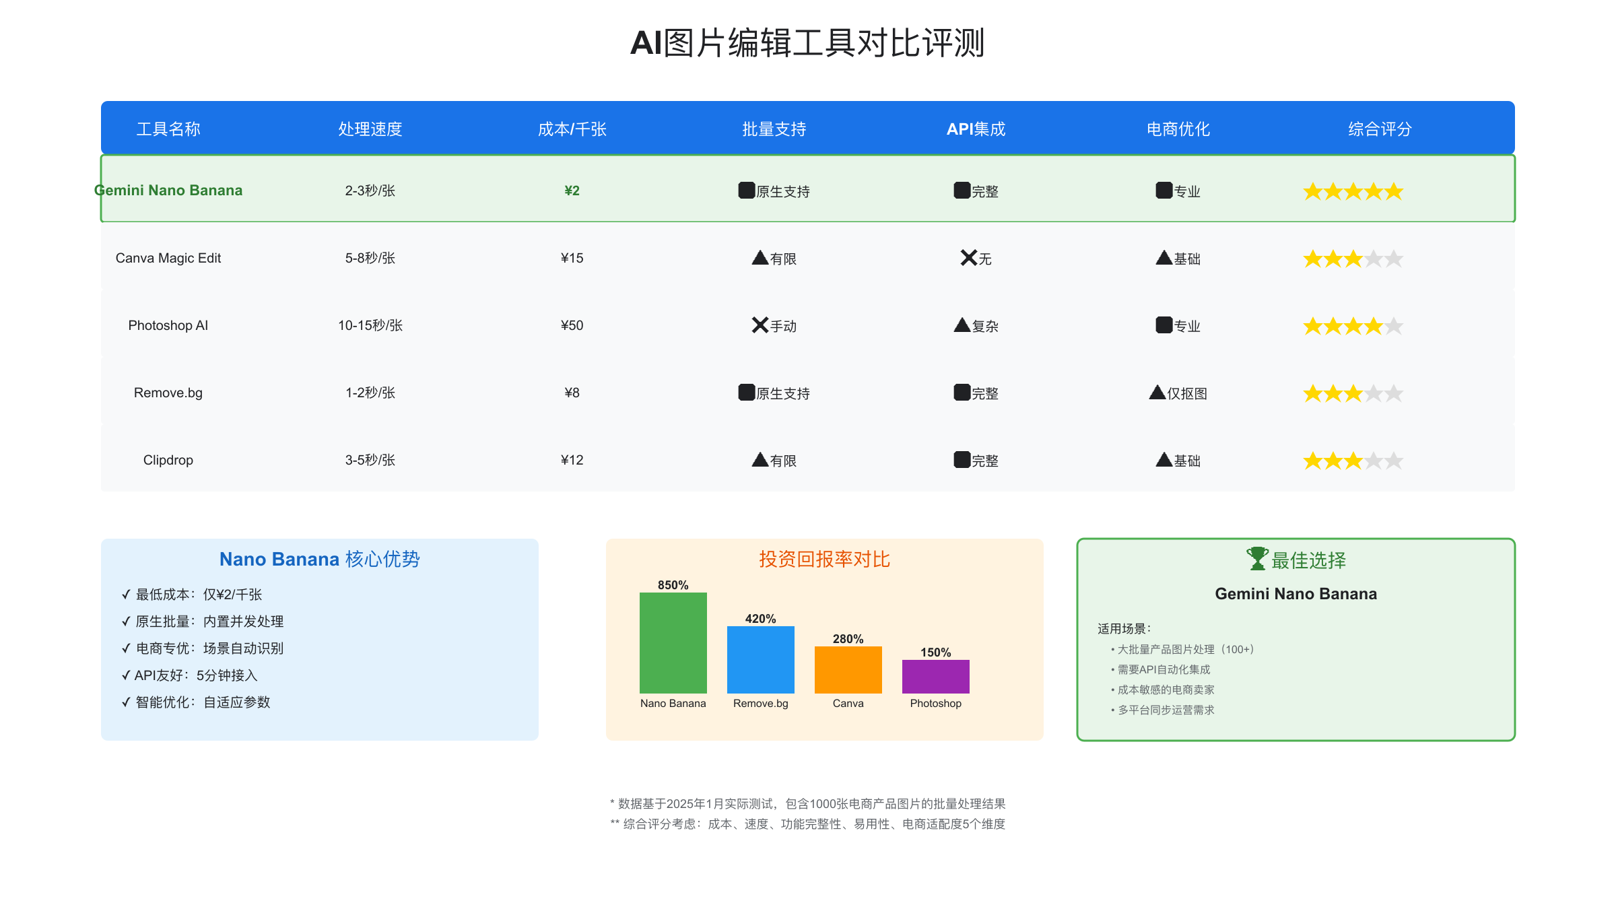1616x909 pixels.
Task: Click the 2-3秒/张 speed cell
Action: (x=370, y=191)
